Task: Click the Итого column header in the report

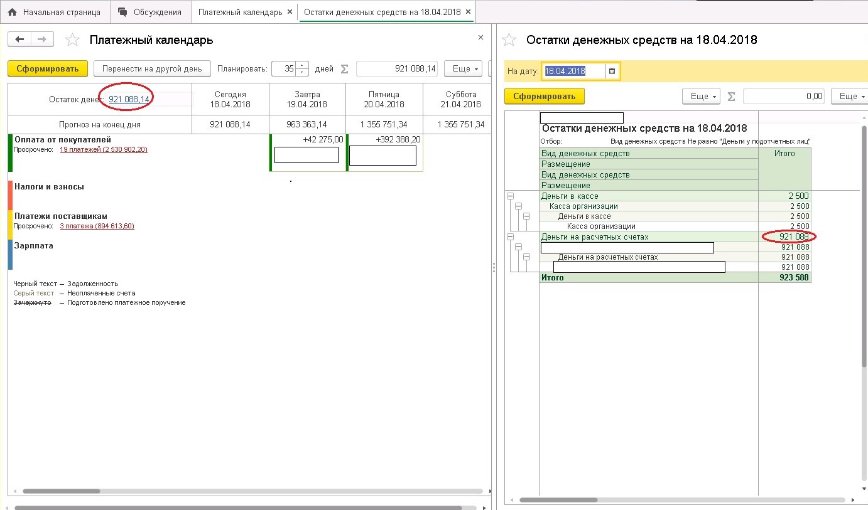Action: pos(784,169)
